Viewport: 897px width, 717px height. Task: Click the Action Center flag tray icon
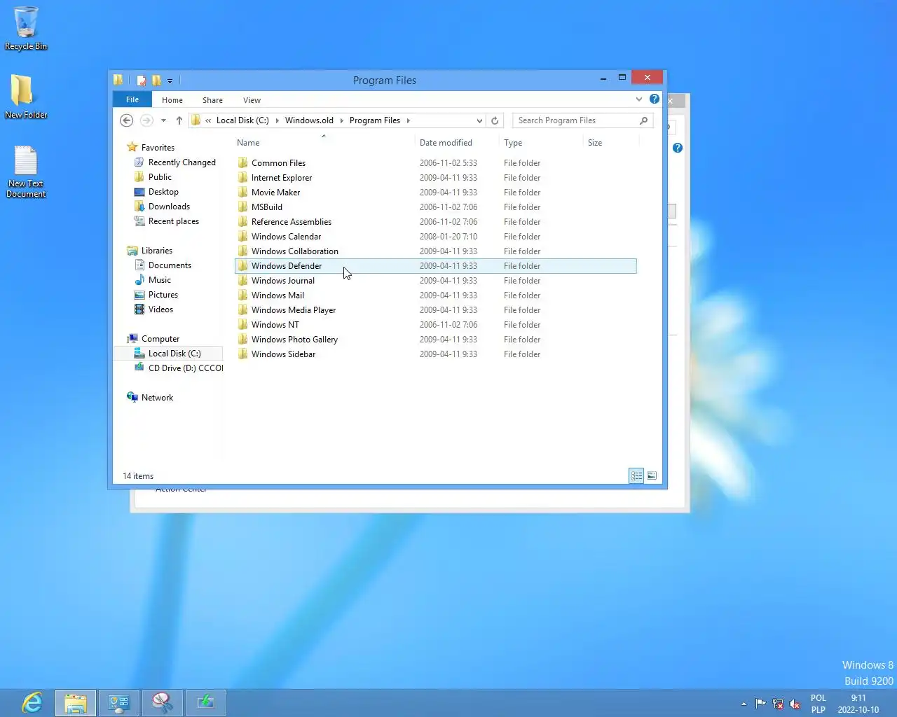pos(760,704)
